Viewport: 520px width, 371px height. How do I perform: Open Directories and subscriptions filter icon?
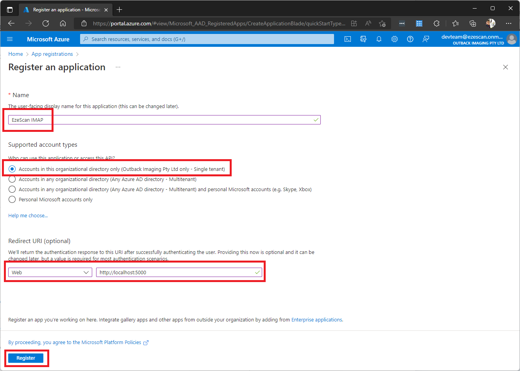[x=363, y=39]
